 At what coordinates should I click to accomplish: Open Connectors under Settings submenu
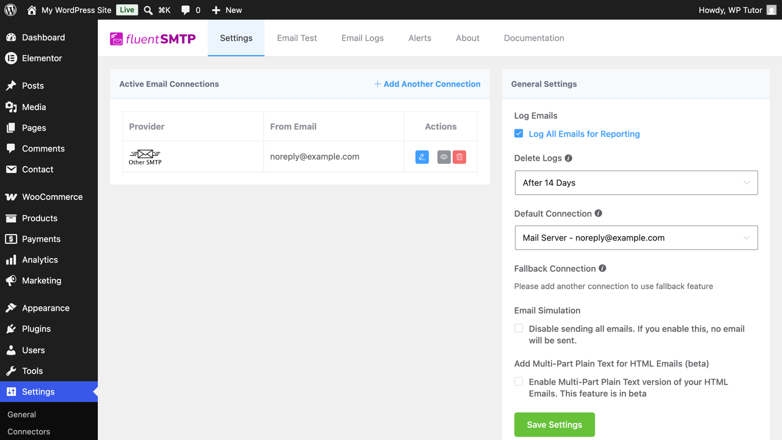point(29,432)
